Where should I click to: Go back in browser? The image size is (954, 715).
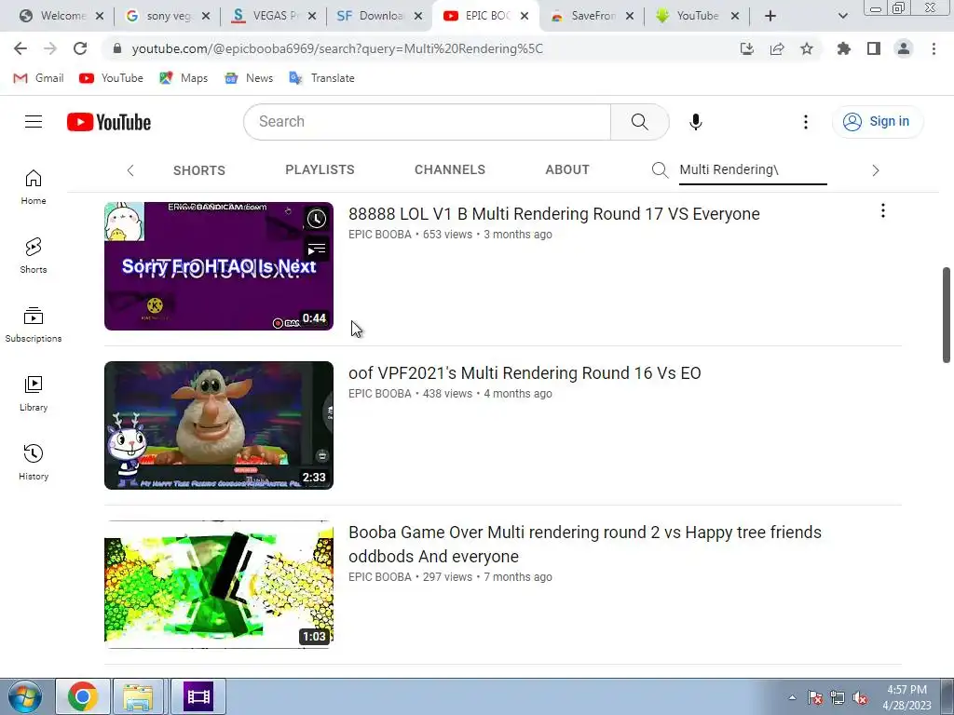click(20, 48)
